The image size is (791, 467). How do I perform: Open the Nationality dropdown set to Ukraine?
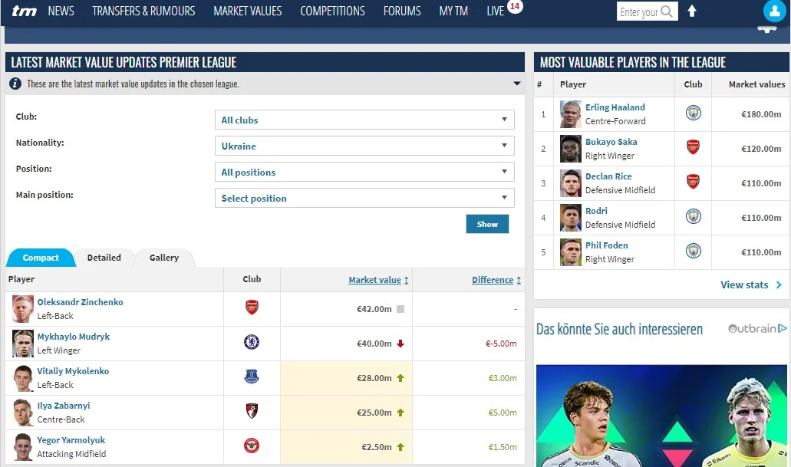click(x=364, y=146)
